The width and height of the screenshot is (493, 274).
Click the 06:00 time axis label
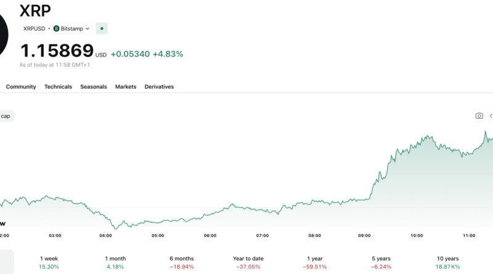210,235
